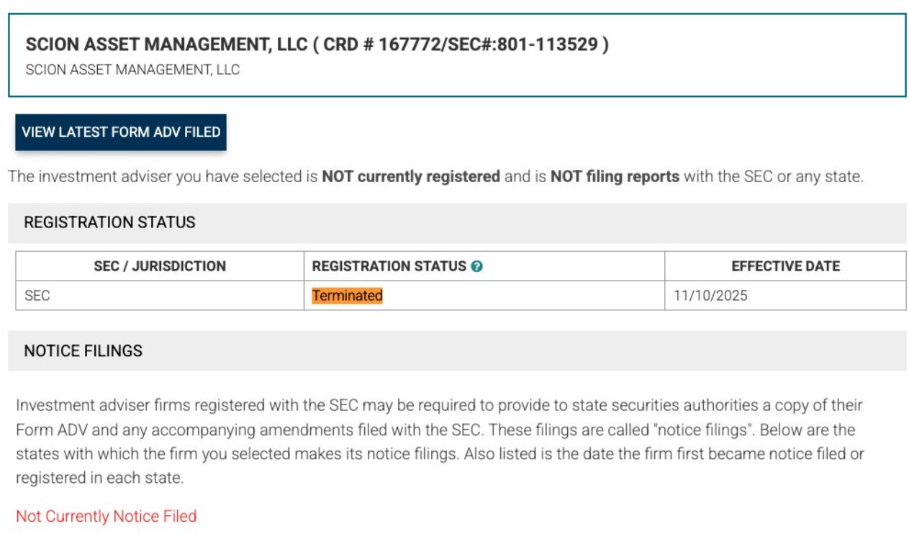Click the SEC / Jurisdiction column header
This screenshot has height=534, width=909.
coord(160,266)
